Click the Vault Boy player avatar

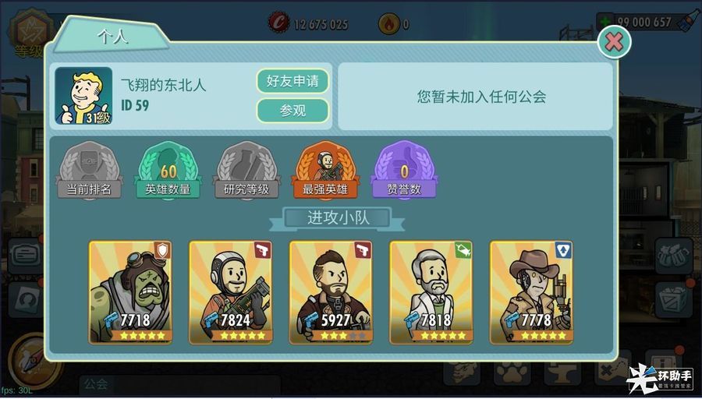click(83, 96)
